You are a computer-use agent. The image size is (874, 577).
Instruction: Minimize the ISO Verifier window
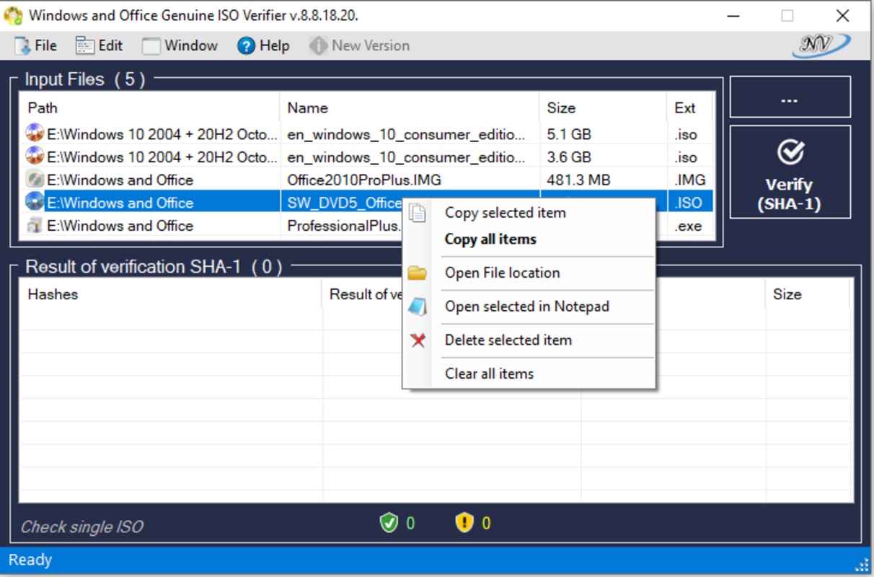pos(733,15)
